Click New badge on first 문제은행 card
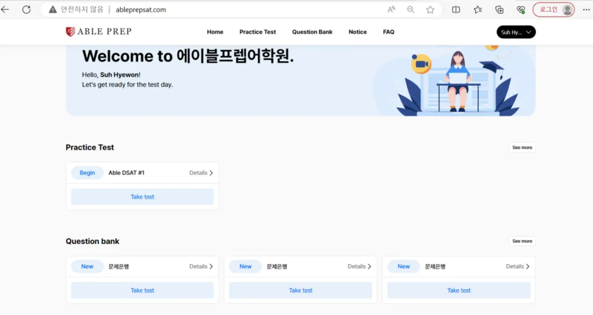 point(87,266)
